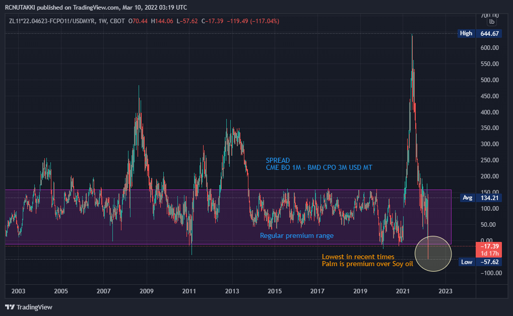Click the symbol title ZL1!*22.04623-FCPO1!/USDMYR
The width and height of the screenshot is (513, 316).
[x=52, y=21]
